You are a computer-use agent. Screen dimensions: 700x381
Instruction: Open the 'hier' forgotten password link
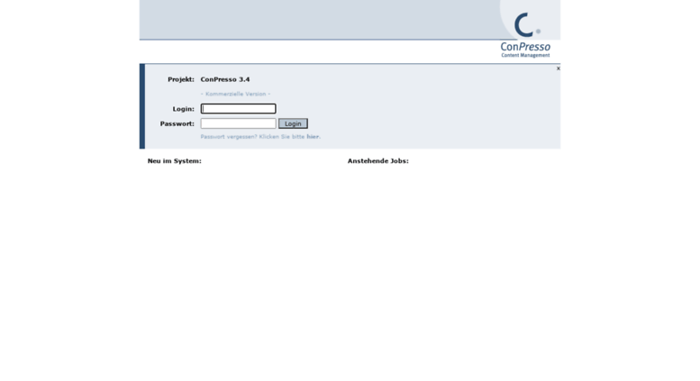point(313,137)
